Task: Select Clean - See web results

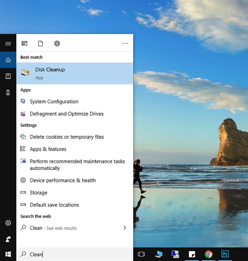Action: pyautogui.click(x=75, y=228)
